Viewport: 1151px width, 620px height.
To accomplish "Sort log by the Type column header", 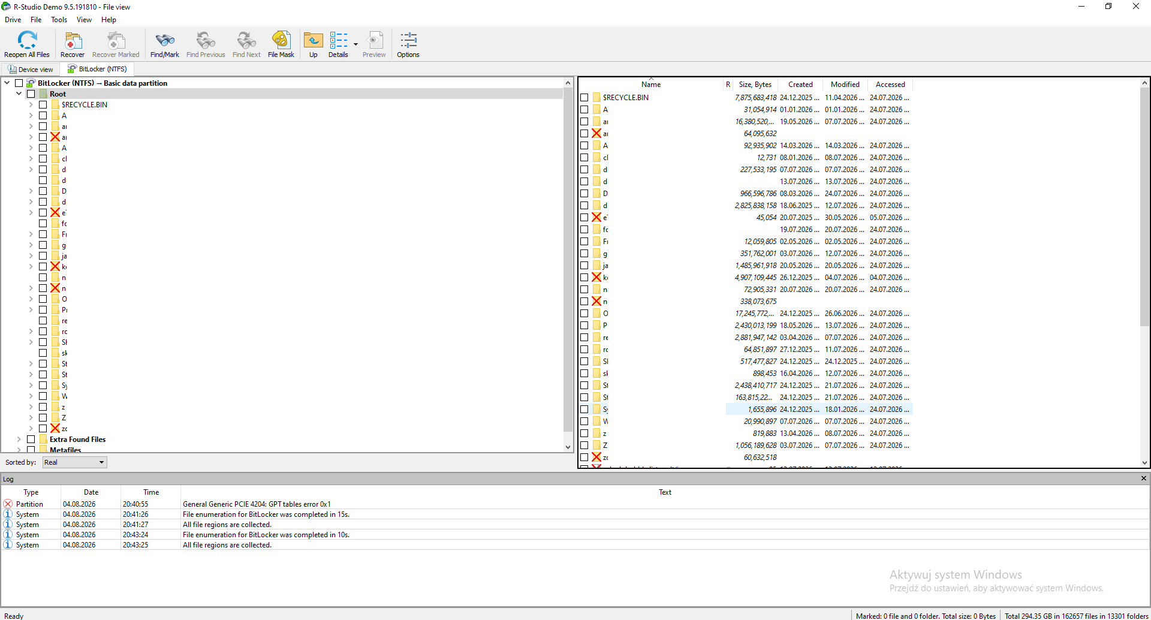I will point(31,492).
